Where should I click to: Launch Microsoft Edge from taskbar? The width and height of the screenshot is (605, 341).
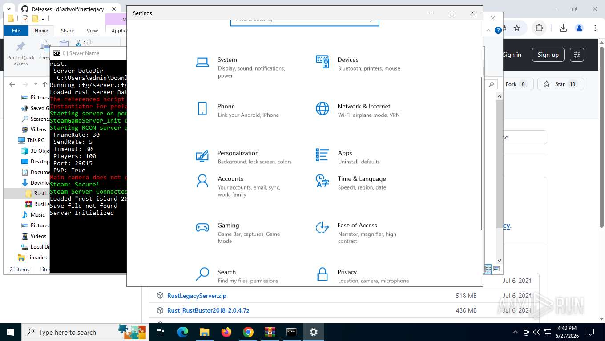(183, 332)
